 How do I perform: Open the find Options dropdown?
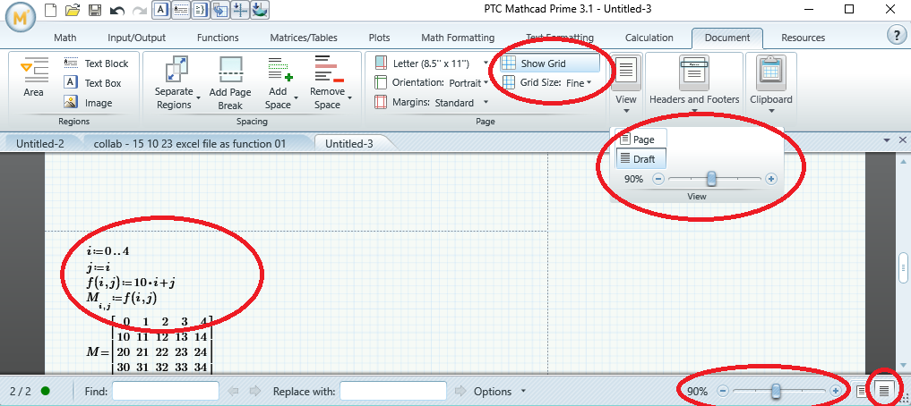[523, 392]
